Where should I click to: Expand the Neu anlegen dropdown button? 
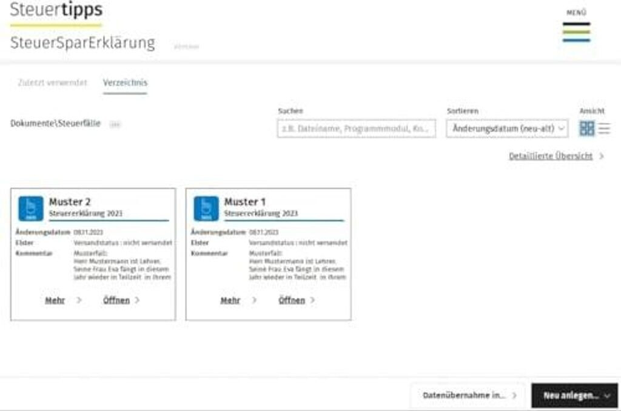coord(574,395)
